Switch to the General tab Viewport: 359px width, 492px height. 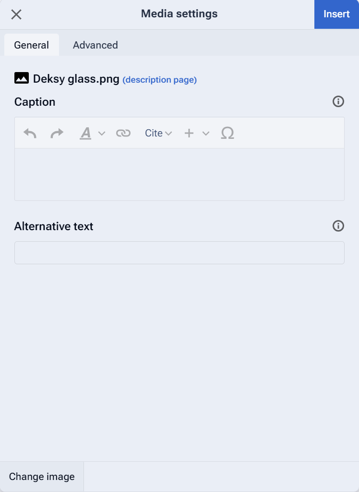pos(31,45)
